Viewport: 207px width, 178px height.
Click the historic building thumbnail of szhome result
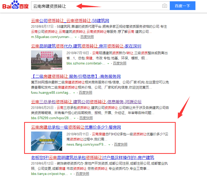46,60
